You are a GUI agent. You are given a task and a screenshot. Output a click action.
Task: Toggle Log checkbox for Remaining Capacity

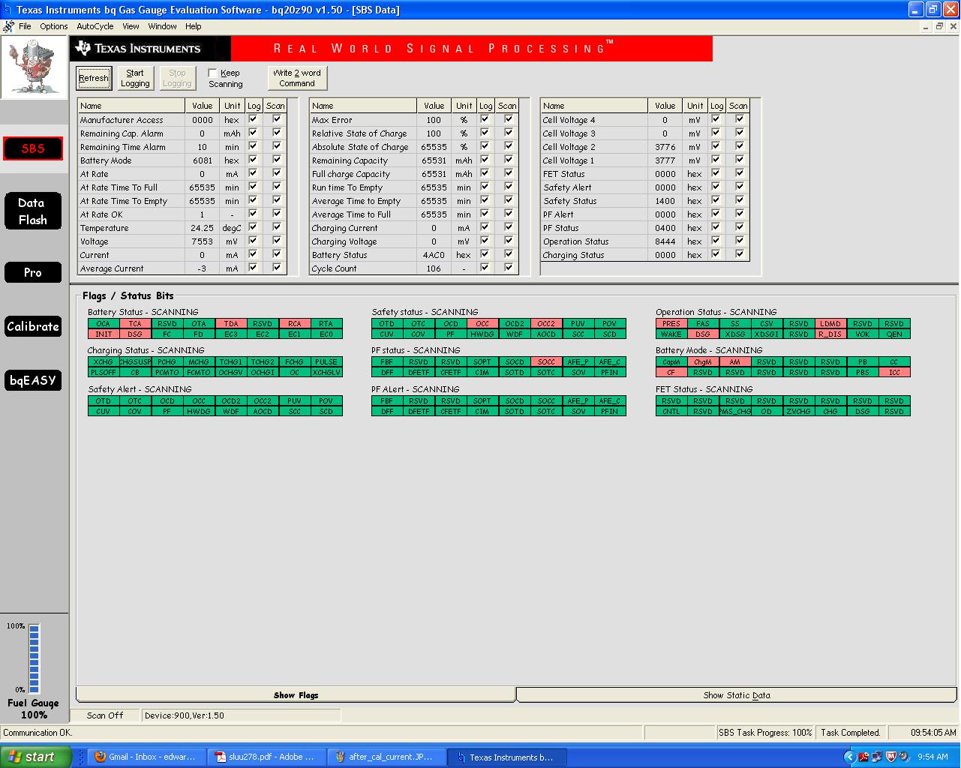485,160
